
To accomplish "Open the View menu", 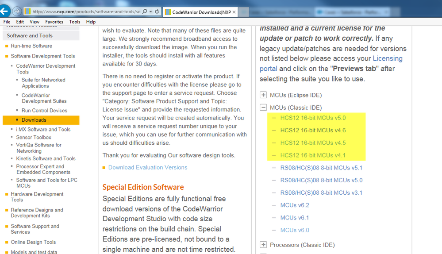I will pos(35,22).
